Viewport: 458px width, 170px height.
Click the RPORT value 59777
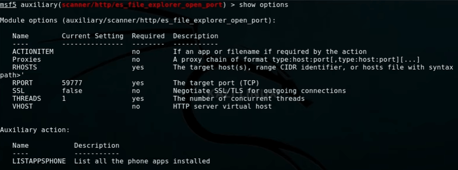(x=72, y=83)
